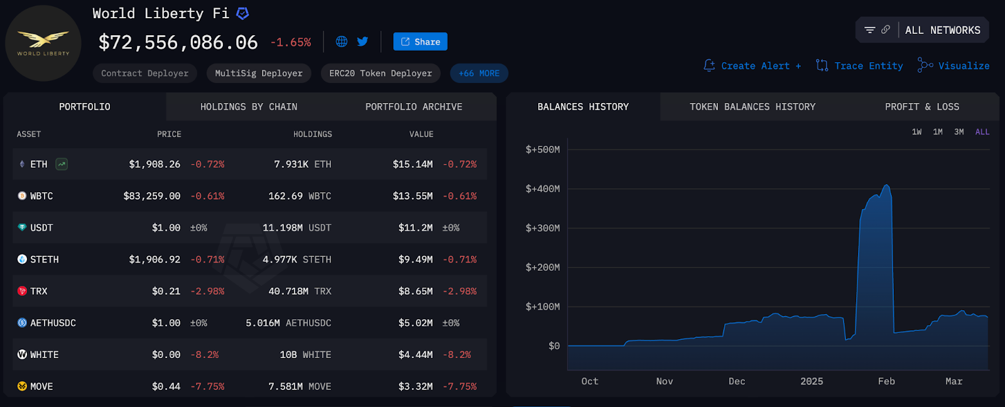This screenshot has width=1005, height=407.
Task: Switch to Holdings By Chain tab
Action: (249, 107)
